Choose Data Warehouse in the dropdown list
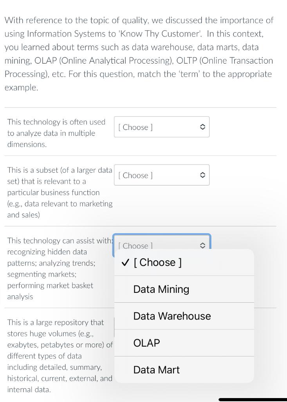 tap(172, 316)
